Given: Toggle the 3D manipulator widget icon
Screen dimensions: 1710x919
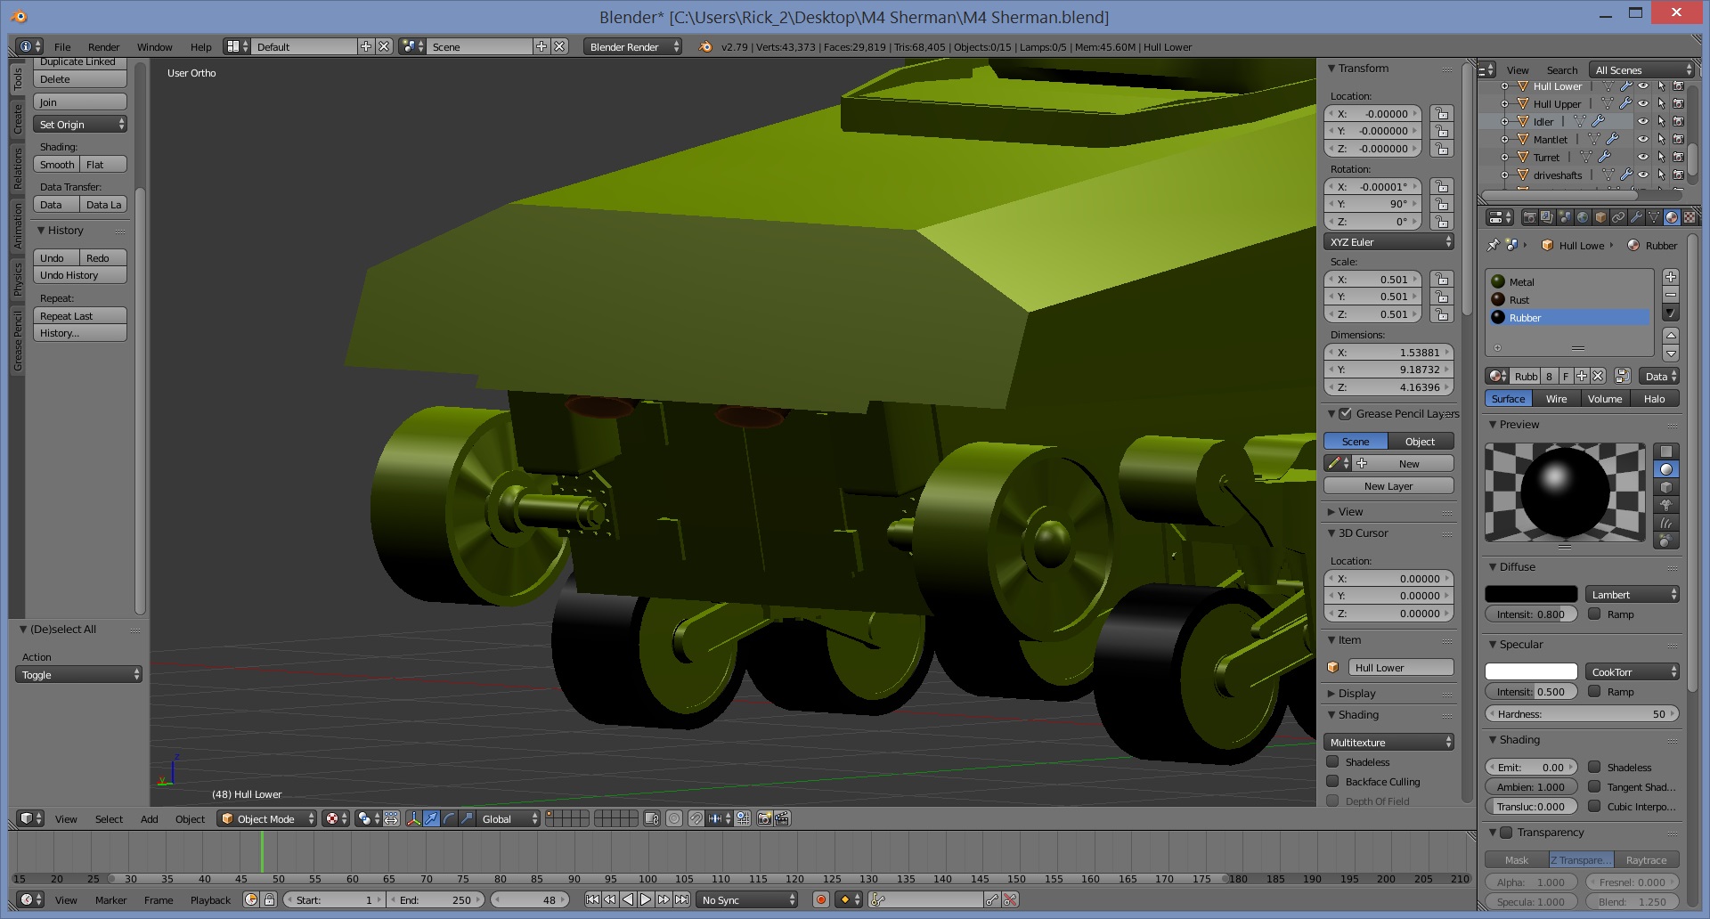Looking at the screenshot, I should (x=414, y=818).
